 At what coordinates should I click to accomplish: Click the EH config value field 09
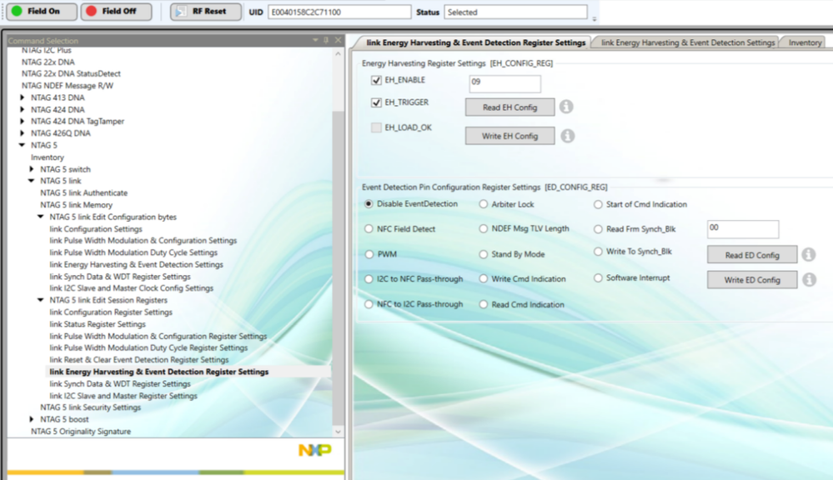[x=505, y=83]
